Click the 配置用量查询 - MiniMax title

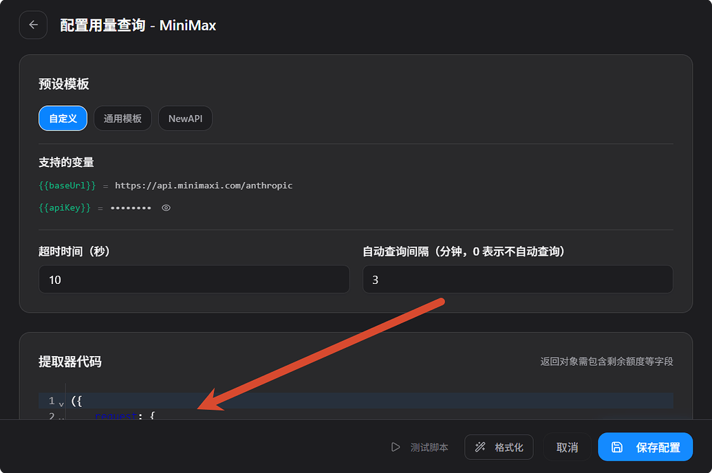point(138,25)
